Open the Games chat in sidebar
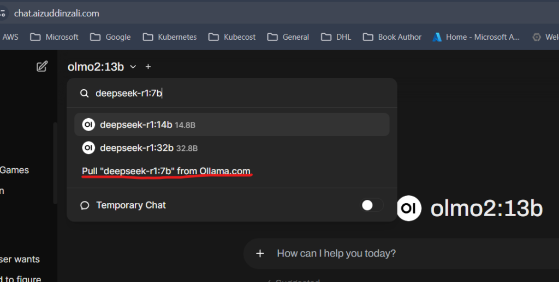 (x=14, y=170)
